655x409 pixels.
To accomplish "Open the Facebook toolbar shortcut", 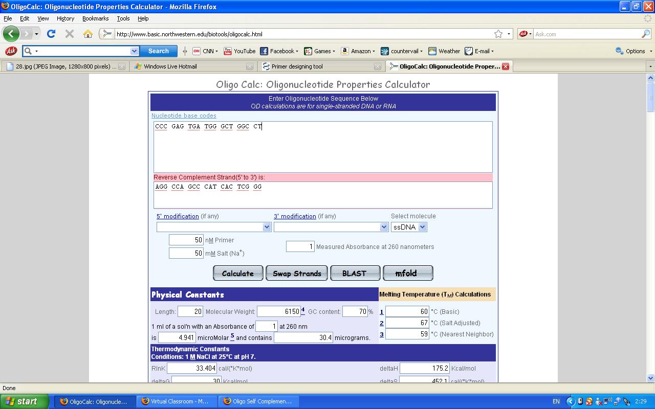I will click(279, 51).
